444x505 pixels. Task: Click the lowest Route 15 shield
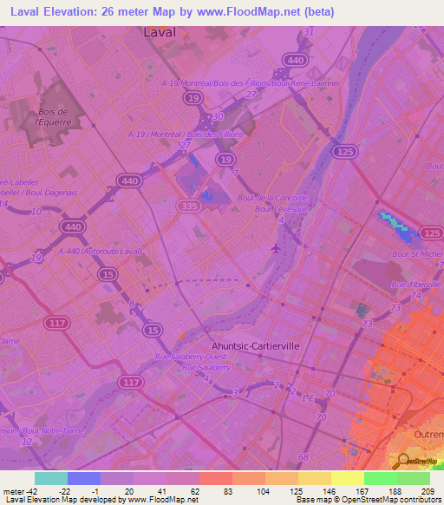(x=153, y=330)
